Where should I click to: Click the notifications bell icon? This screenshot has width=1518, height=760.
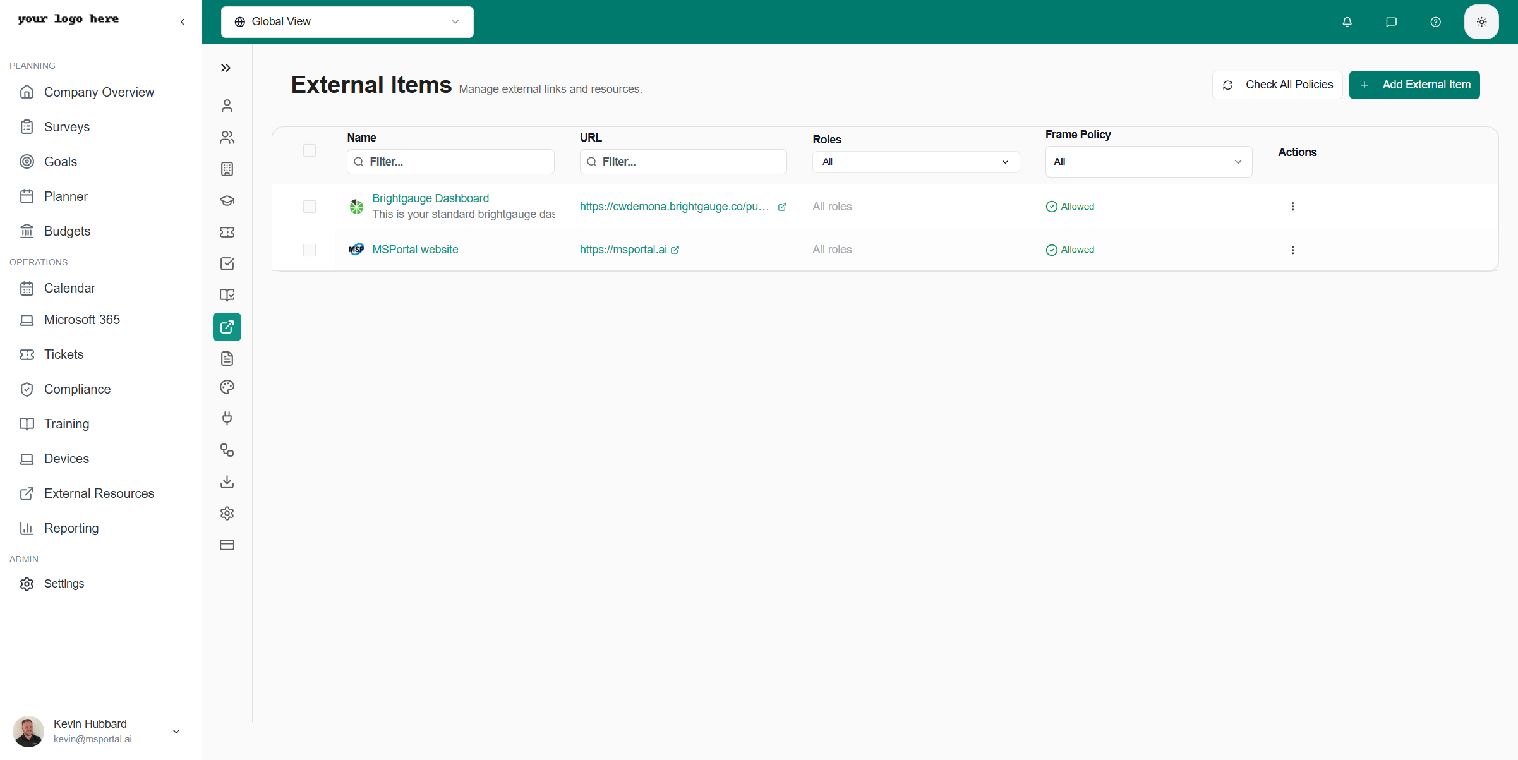1347,22
